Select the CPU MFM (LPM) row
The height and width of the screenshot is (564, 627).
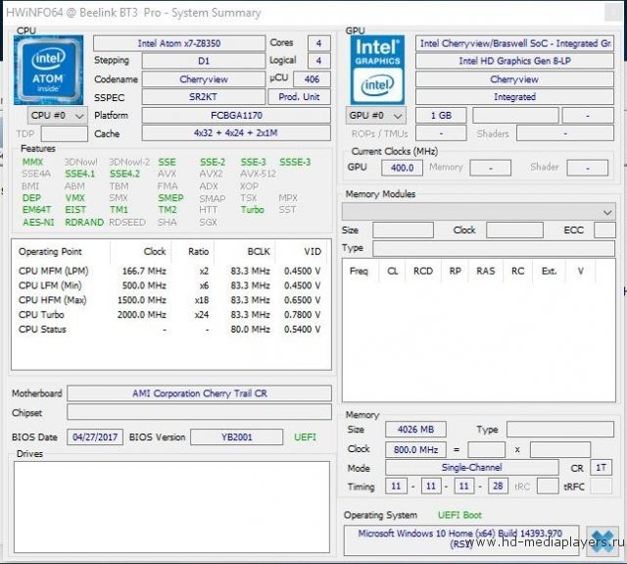[169, 271]
